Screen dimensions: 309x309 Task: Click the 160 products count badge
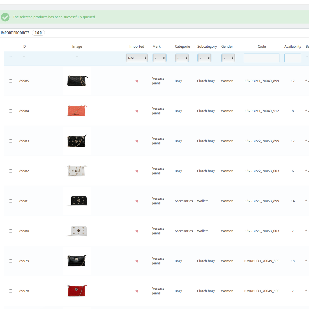pyautogui.click(x=38, y=33)
